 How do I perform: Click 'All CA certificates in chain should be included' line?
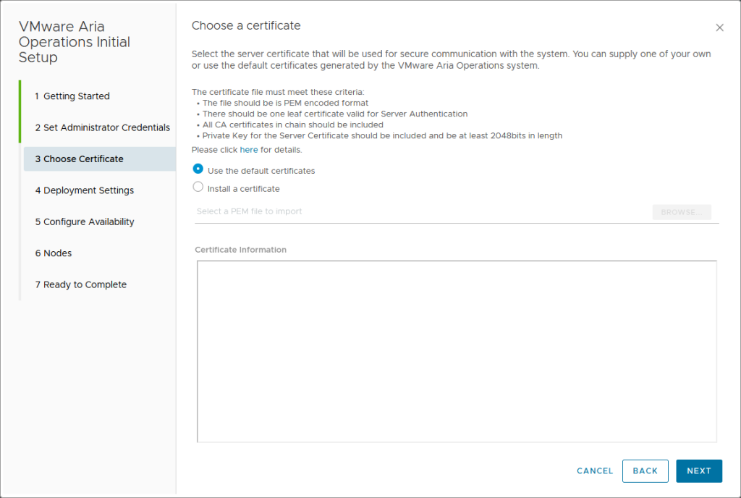pyautogui.click(x=292, y=124)
